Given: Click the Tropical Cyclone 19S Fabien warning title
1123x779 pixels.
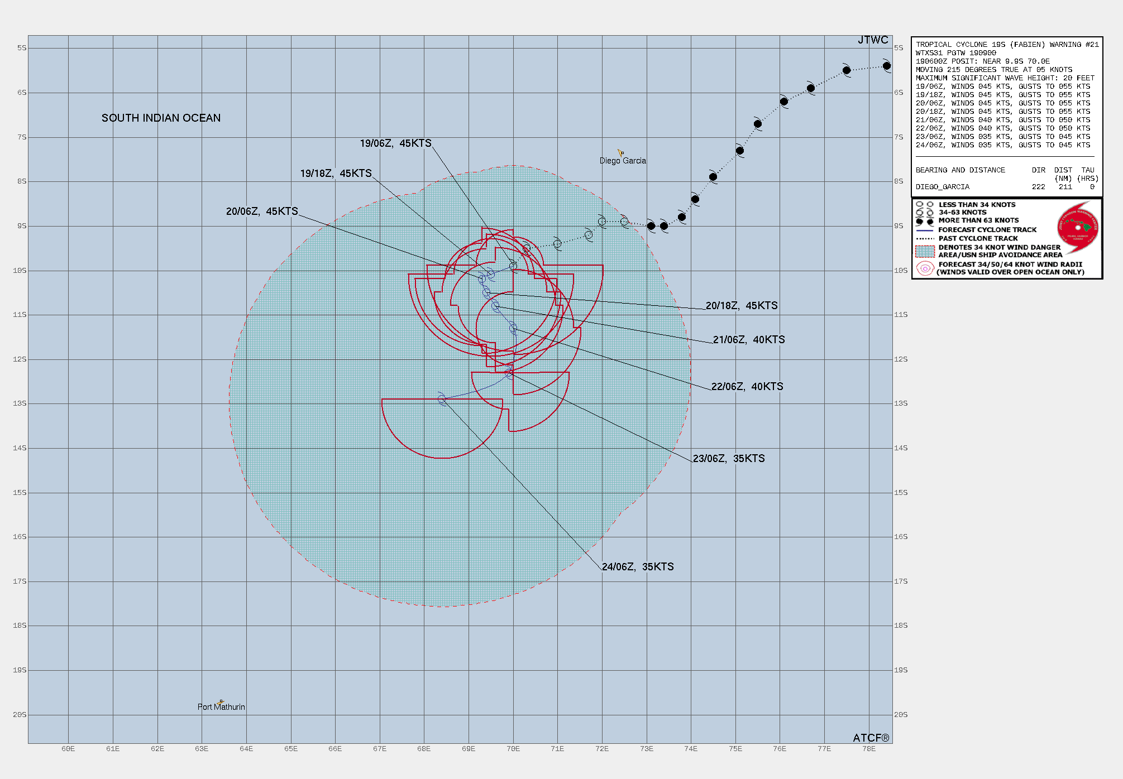Looking at the screenshot, I should click(1007, 45).
